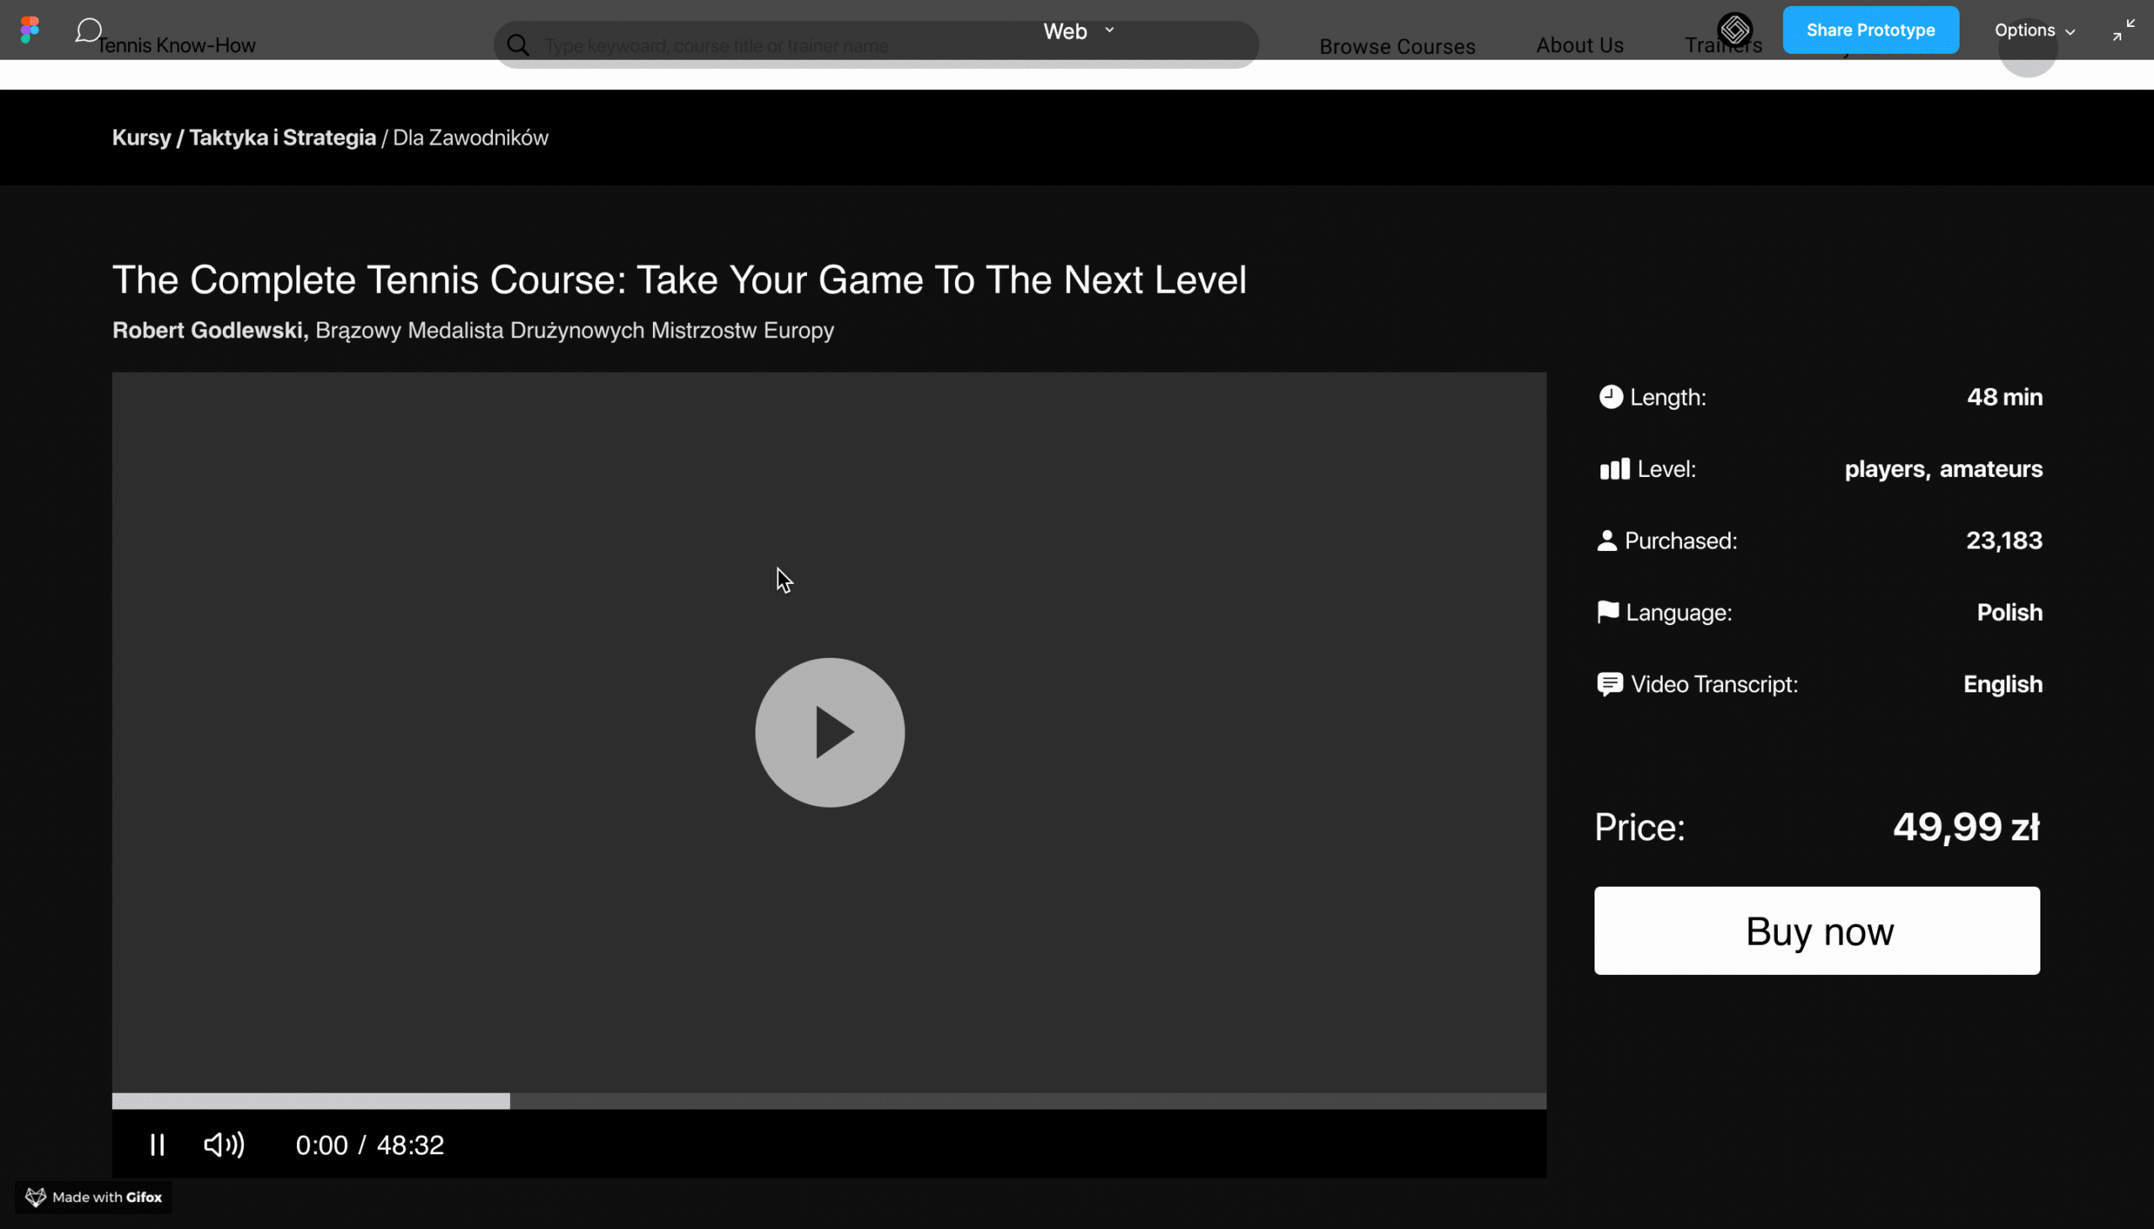The image size is (2154, 1229).
Task: Click the 48 min length value
Action: (x=2003, y=397)
